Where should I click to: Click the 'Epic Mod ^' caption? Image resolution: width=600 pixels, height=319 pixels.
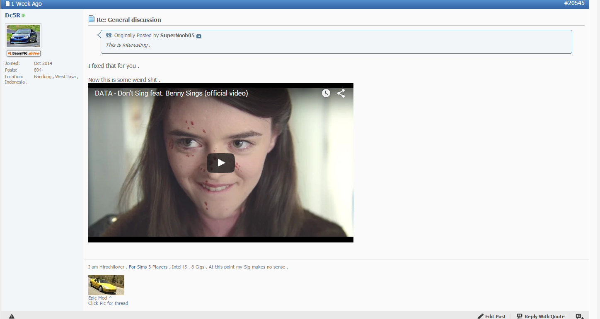click(x=100, y=298)
